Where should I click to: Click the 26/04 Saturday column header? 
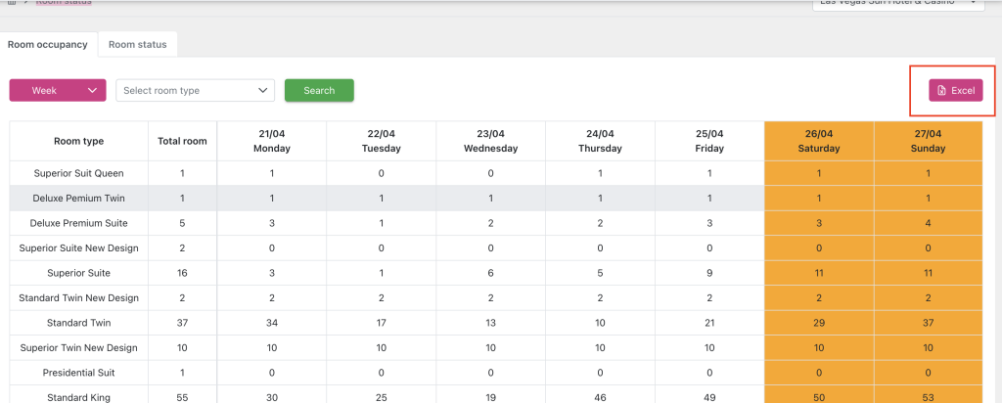point(818,141)
